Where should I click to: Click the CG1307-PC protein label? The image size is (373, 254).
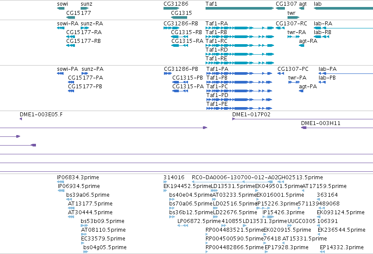point(293,69)
